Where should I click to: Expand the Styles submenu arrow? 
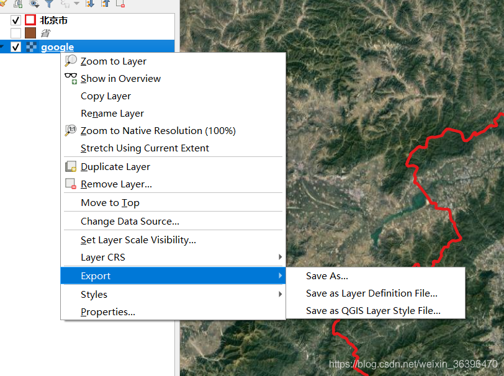click(281, 294)
